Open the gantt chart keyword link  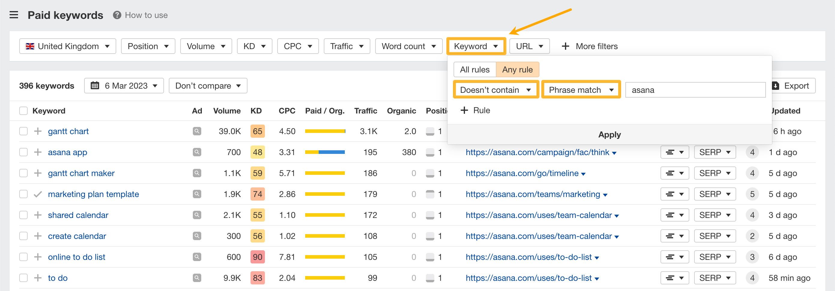[x=68, y=131]
